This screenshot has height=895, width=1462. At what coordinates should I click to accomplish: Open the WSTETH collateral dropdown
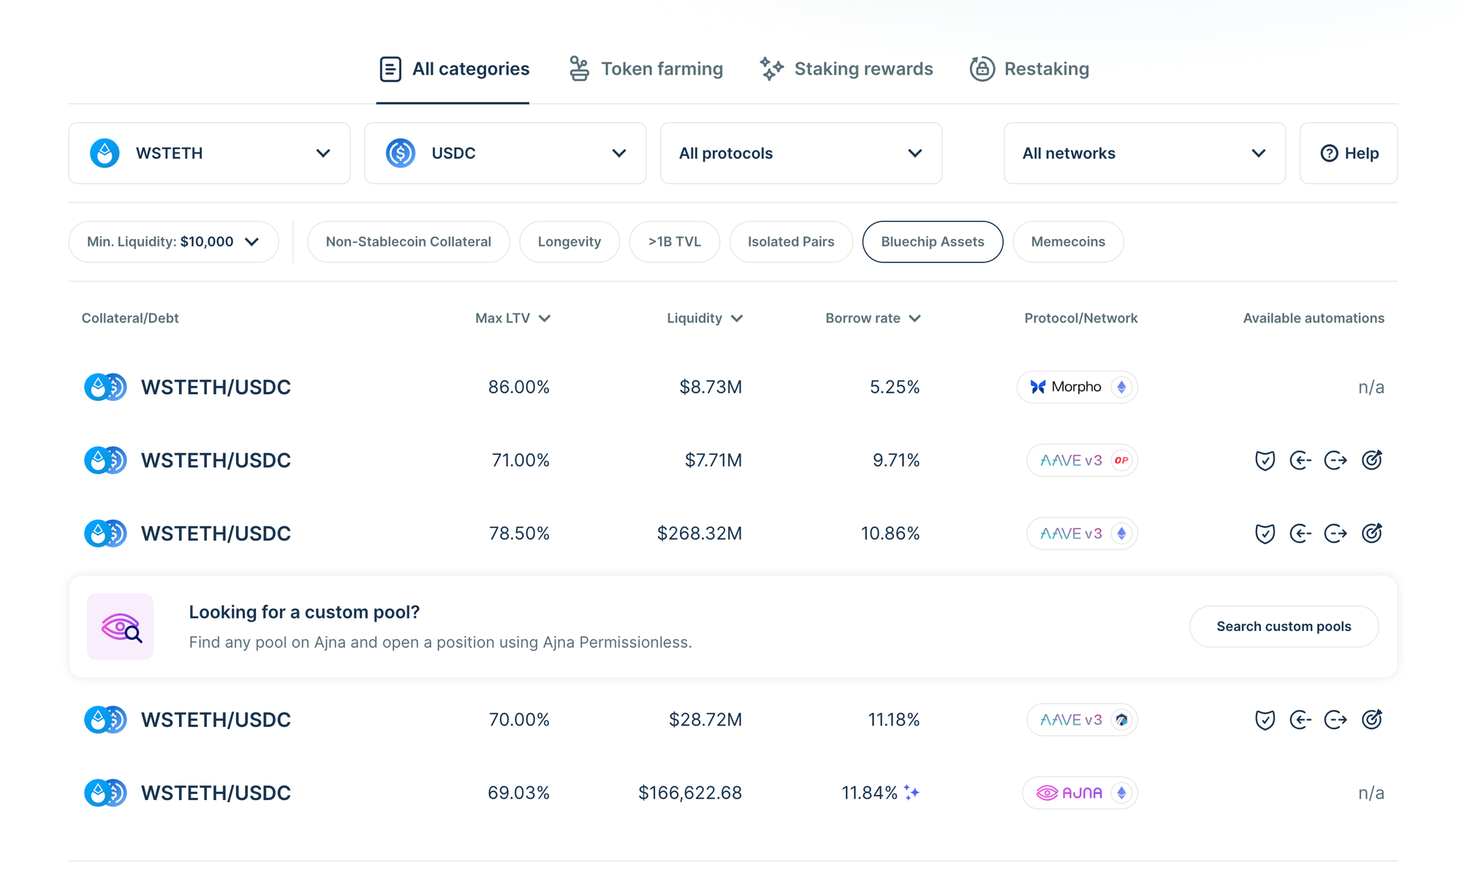(x=209, y=153)
